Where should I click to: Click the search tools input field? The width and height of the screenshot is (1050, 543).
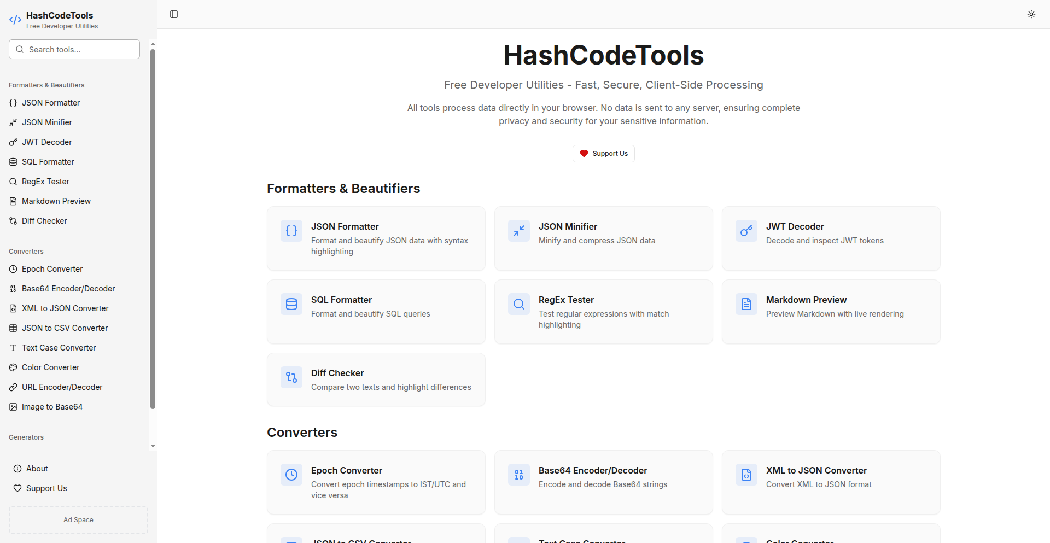pos(74,49)
